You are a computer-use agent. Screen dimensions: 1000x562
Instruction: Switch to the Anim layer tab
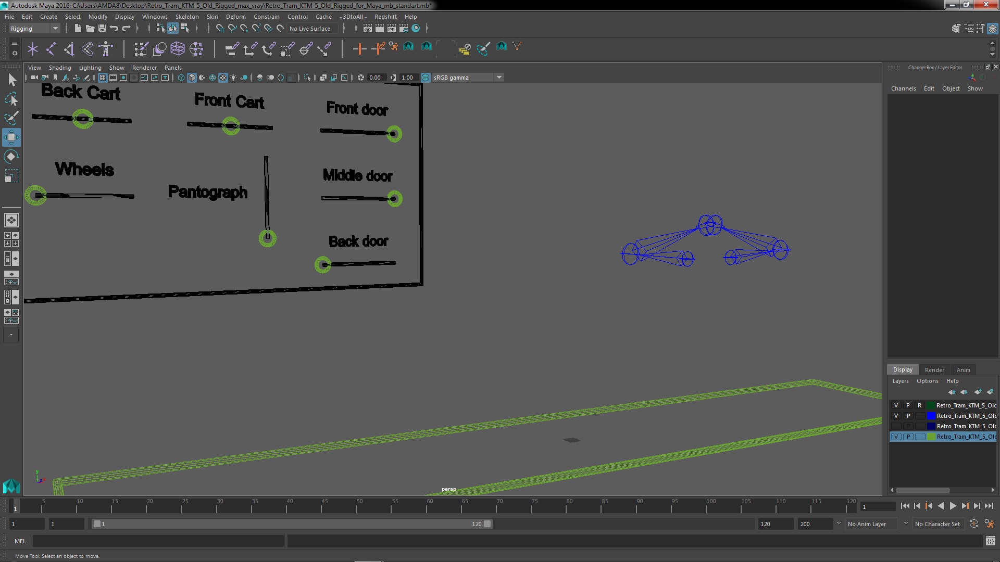[963, 370]
